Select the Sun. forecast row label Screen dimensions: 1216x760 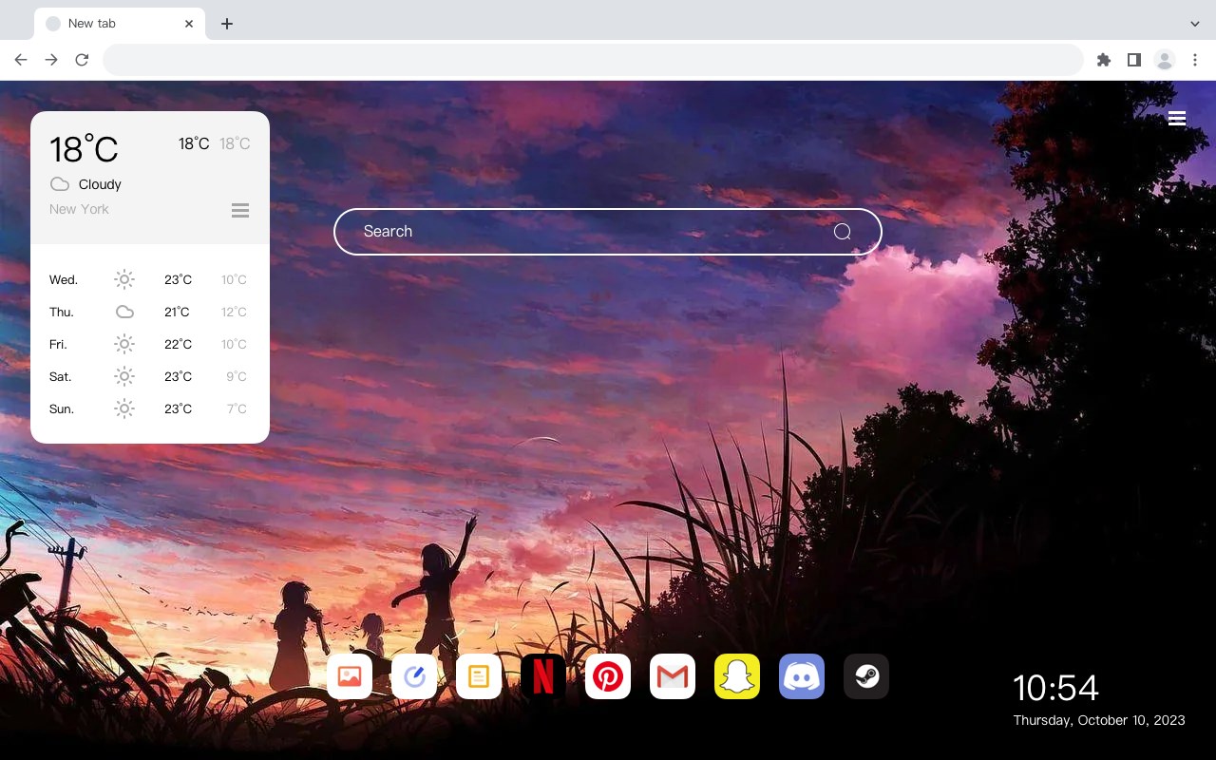pyautogui.click(x=62, y=409)
